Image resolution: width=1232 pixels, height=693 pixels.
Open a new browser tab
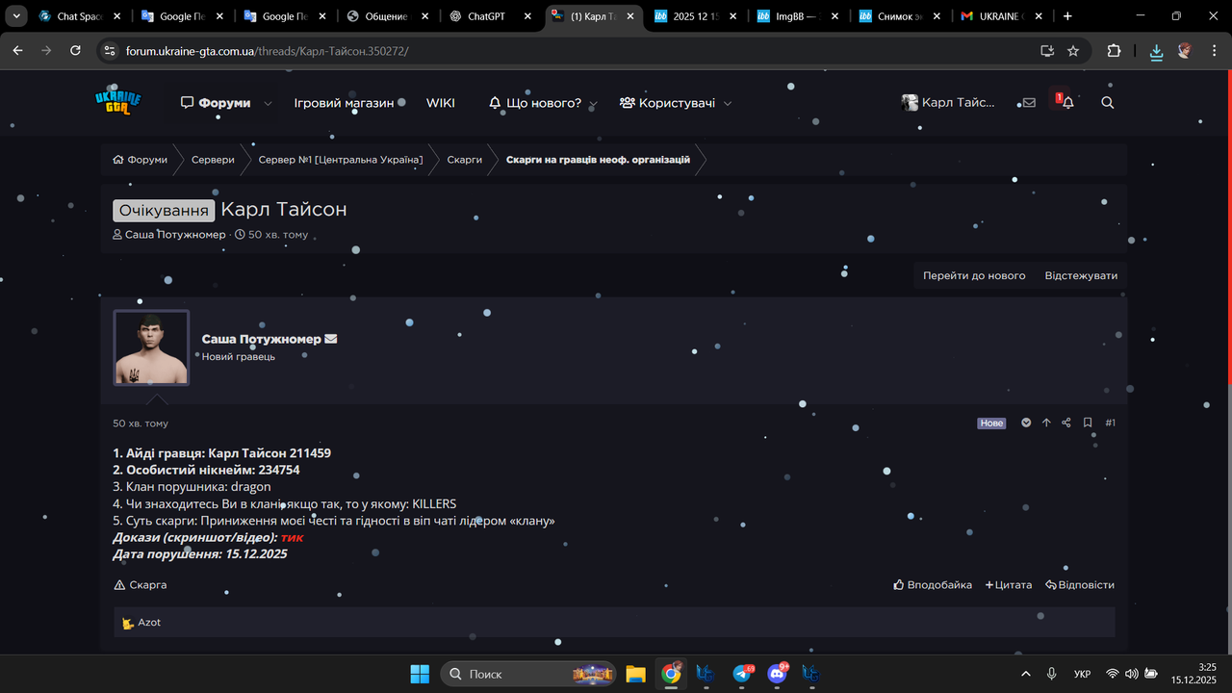1067,16
